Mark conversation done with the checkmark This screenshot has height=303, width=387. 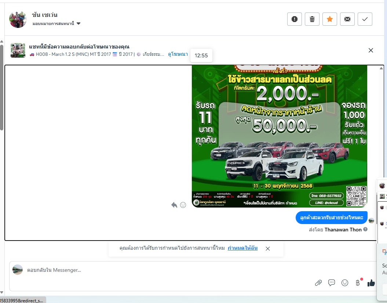[365, 19]
